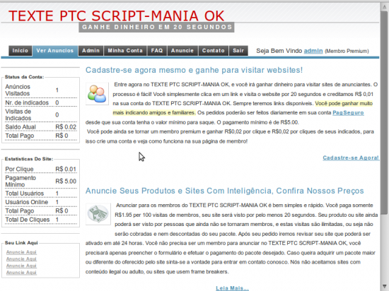Screen dimensions: 389x291
Task: Click the fourth Anuncie Aqui link
Action: pos(21,273)
